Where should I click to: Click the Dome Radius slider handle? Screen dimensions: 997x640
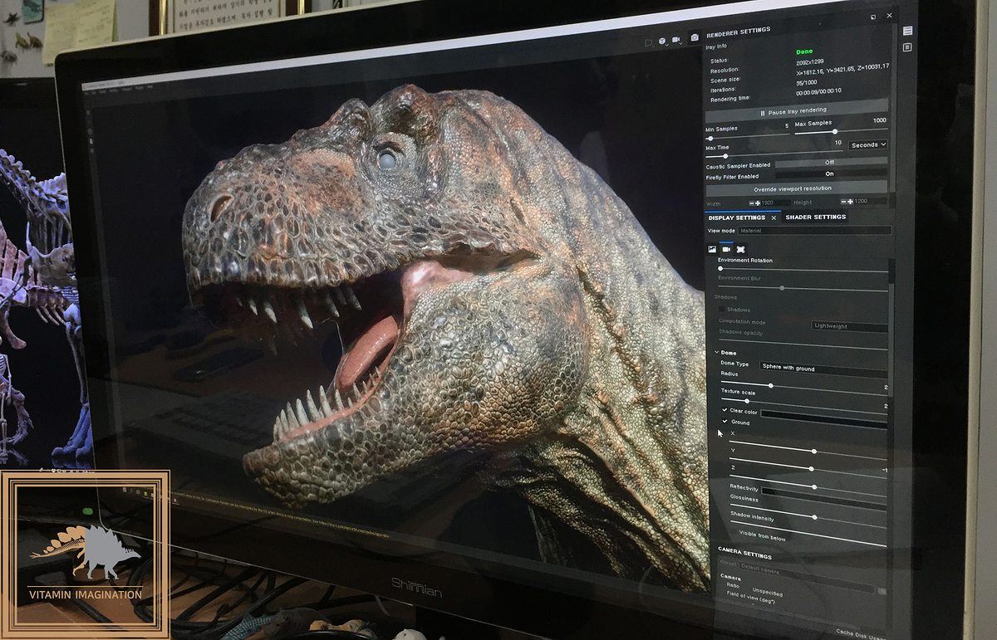(x=771, y=385)
